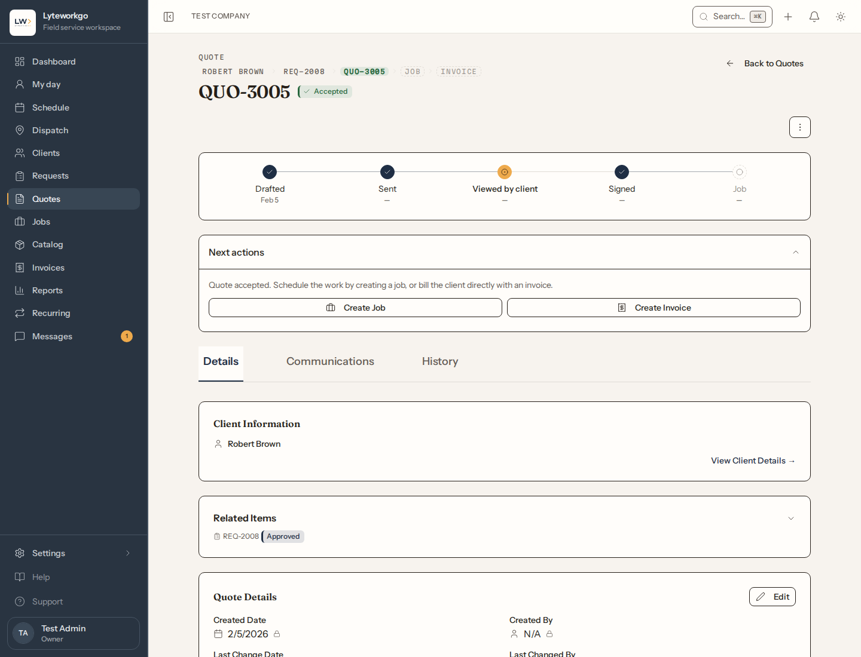
Task: Click the plus quick-add icon
Action: pyautogui.click(x=788, y=17)
